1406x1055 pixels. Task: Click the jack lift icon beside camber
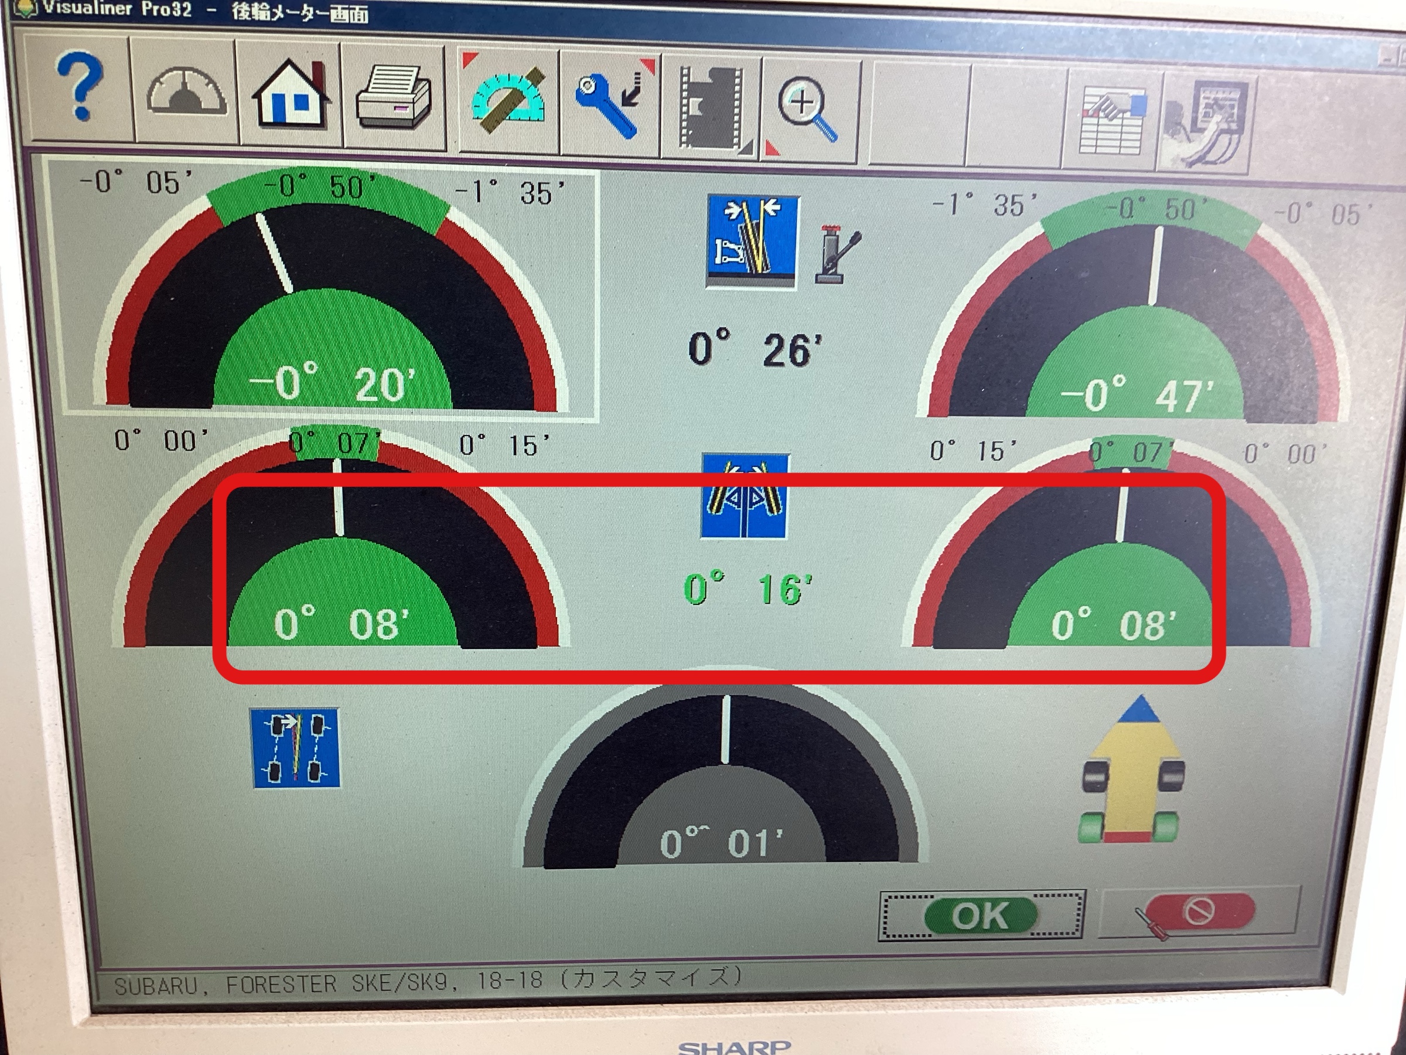(836, 253)
